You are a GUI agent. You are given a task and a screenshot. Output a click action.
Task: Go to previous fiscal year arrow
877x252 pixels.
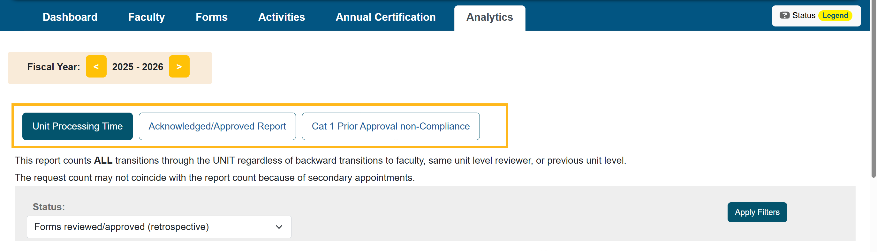click(96, 66)
